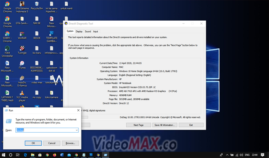The height and width of the screenshot is (158, 269).
Task: Open File Explorer from the taskbar
Action: click(33, 155)
